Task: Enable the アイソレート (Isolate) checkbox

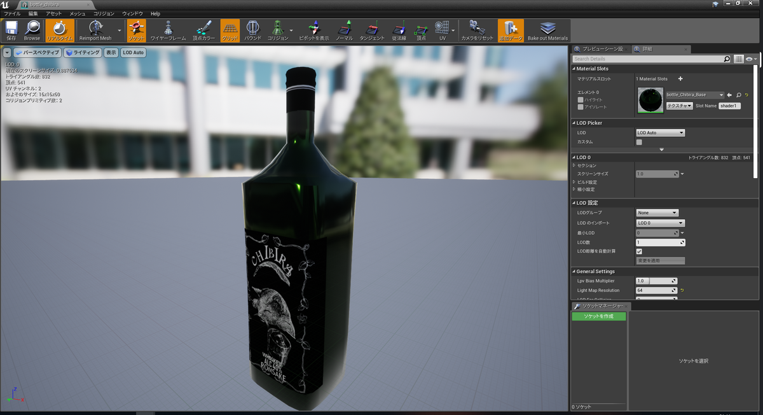Action: 580,107
